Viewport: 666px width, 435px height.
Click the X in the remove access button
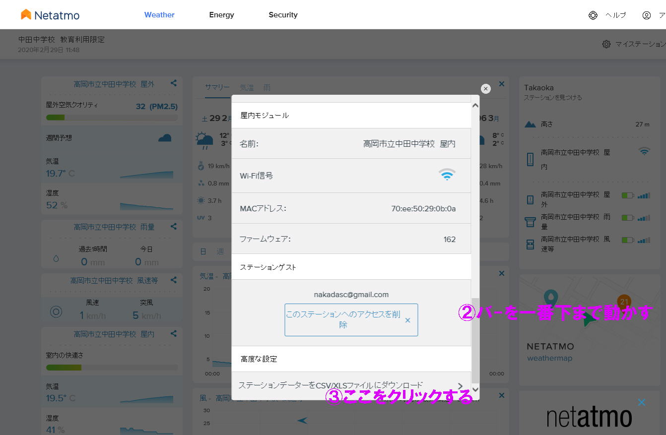click(x=408, y=320)
